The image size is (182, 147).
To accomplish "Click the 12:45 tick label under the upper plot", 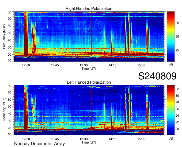I will coord(55,65).
